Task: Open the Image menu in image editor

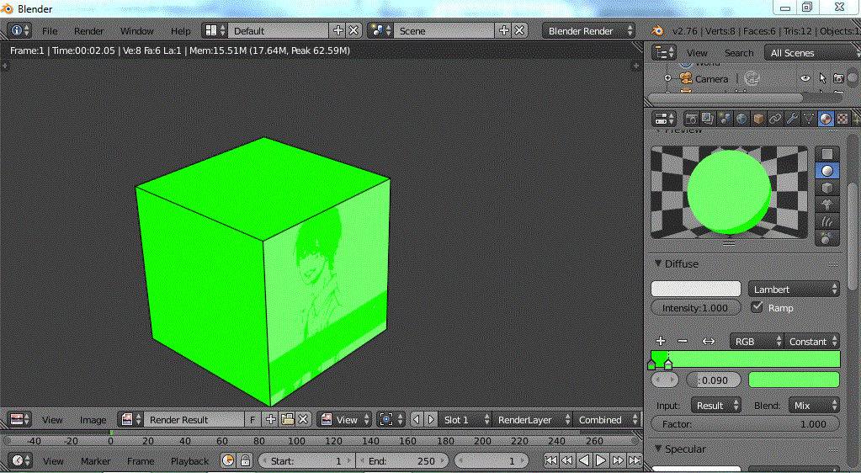Action: pos(93,419)
